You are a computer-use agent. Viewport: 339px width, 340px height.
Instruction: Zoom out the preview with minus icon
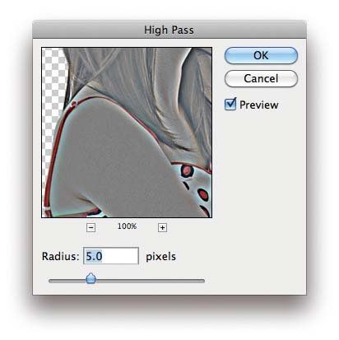point(91,227)
